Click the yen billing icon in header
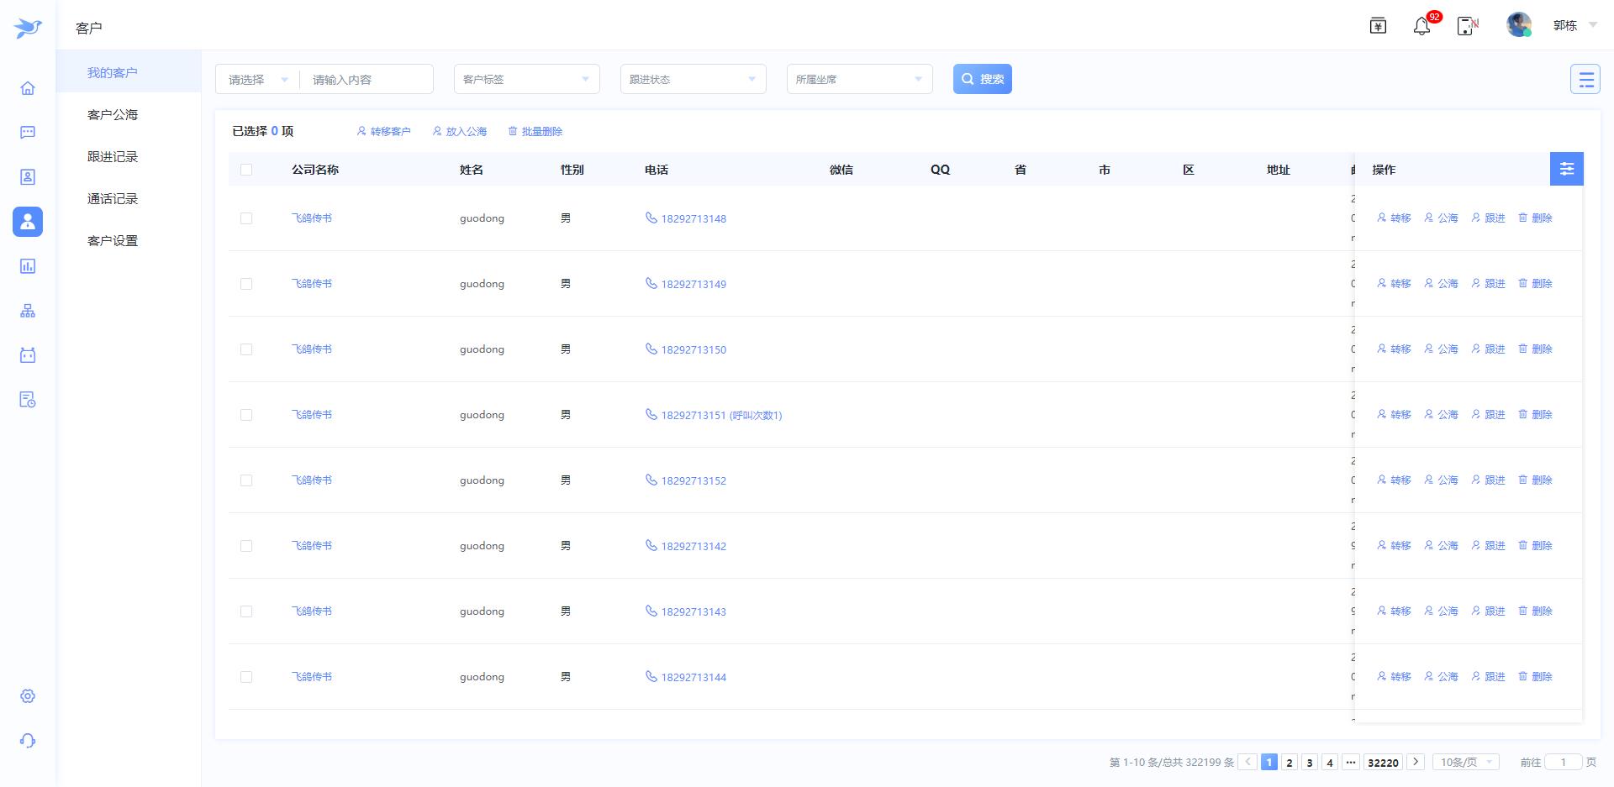Image resolution: width=1614 pixels, height=787 pixels. 1378,26
